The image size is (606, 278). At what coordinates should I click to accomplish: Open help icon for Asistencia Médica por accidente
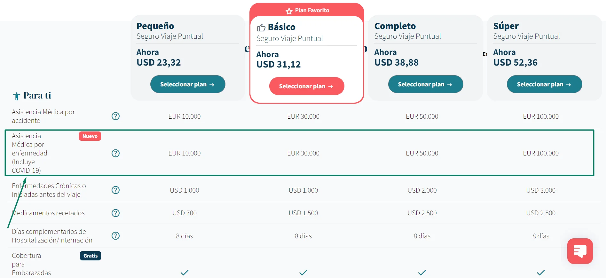tap(115, 116)
